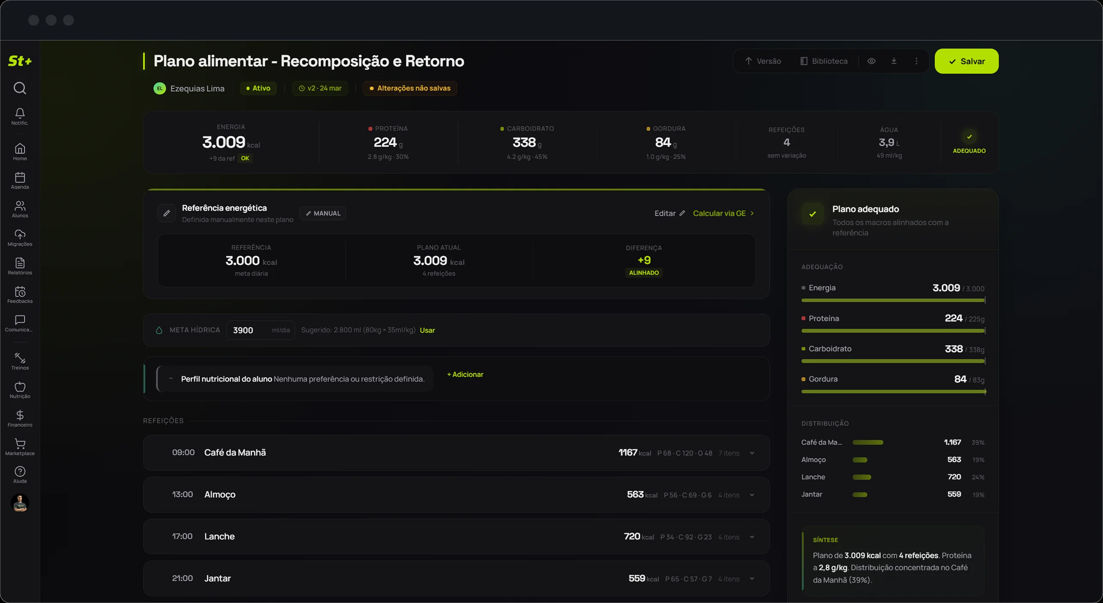Toggle the eye preview icon in header
Screen dimensions: 1103x603
point(871,61)
